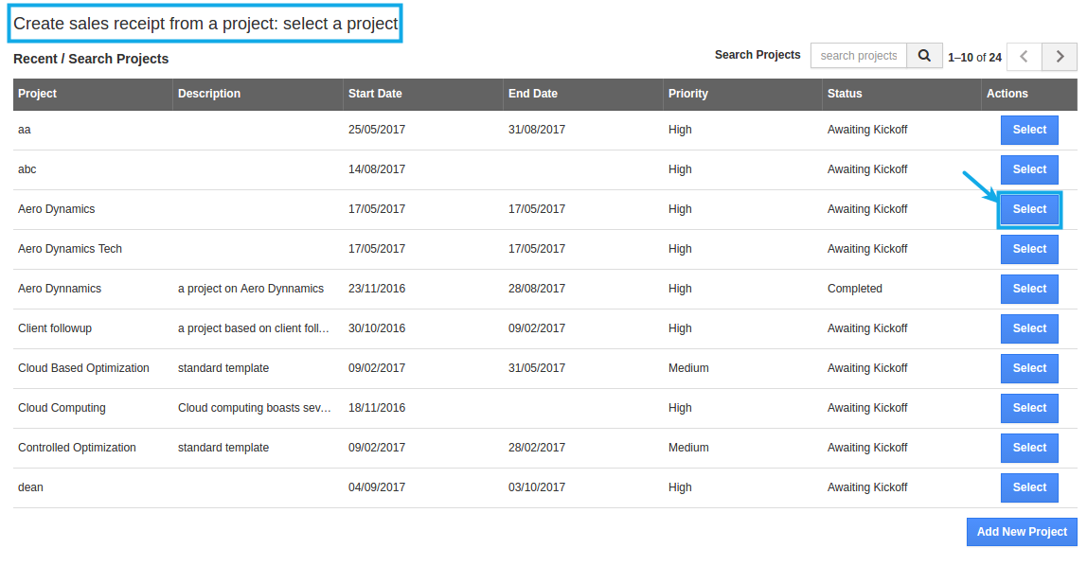Viewport: 1087px width, 566px height.
Task: Click the Priority column header
Action: [687, 94]
